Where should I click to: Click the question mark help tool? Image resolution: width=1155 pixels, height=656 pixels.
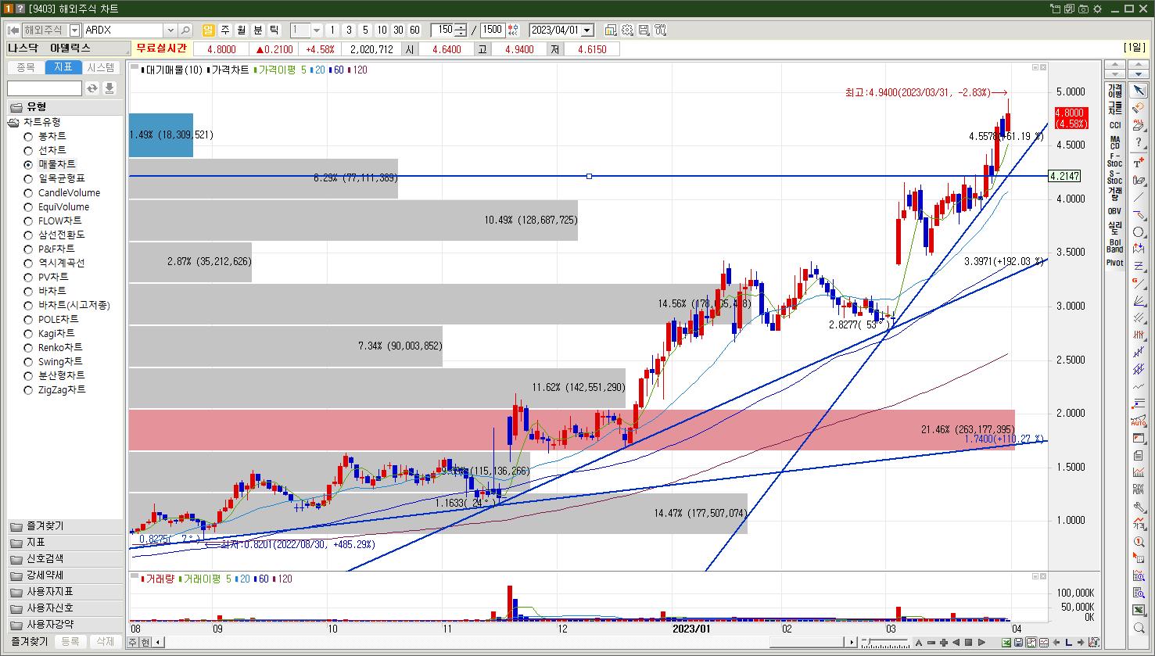coord(1139,142)
